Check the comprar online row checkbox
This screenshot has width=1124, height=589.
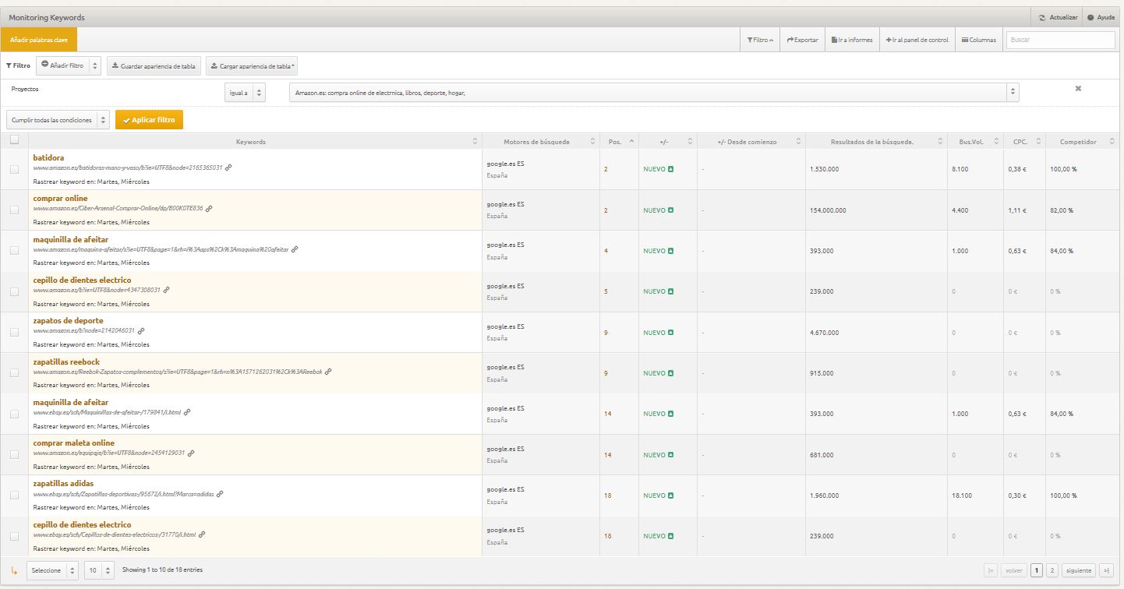(14, 210)
